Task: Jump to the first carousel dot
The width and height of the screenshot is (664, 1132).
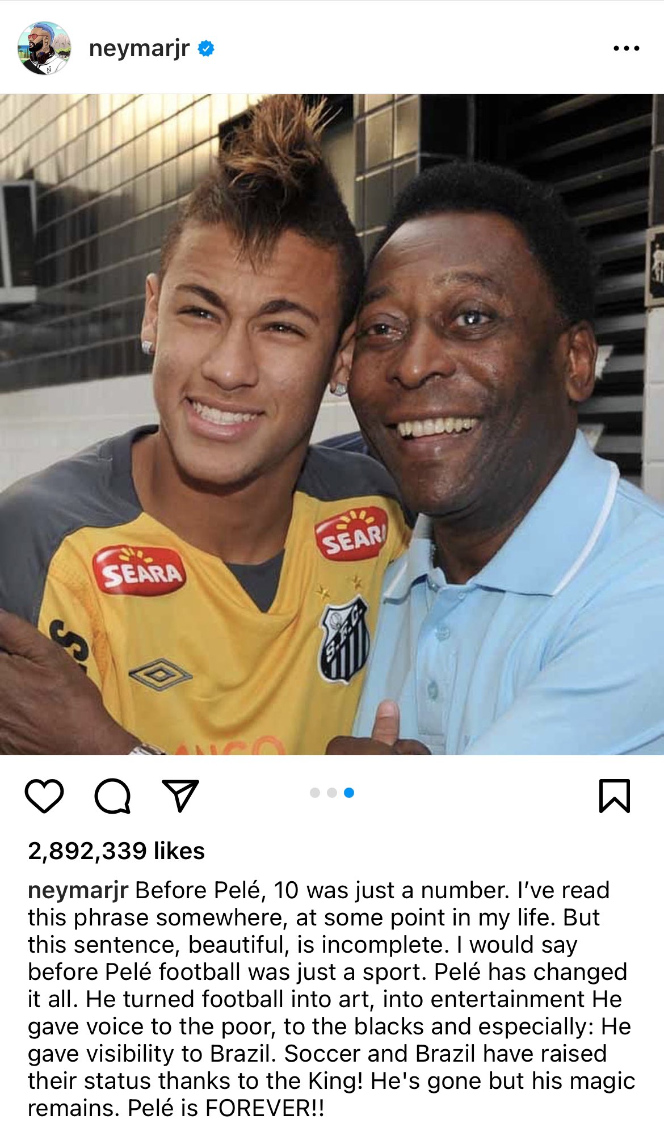Action: [x=315, y=793]
